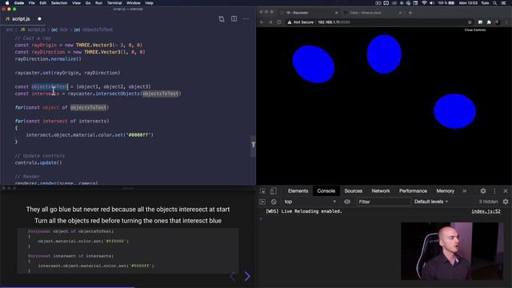Open the Apple menu
The width and height of the screenshot is (512, 288).
pos(7,3)
